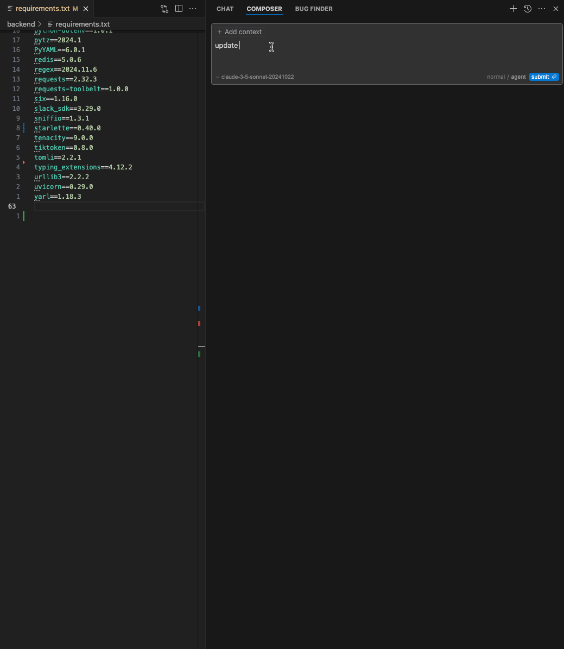This screenshot has width=564, height=649.
Task: Click the backend breadcrumb folder
Action: tap(21, 24)
